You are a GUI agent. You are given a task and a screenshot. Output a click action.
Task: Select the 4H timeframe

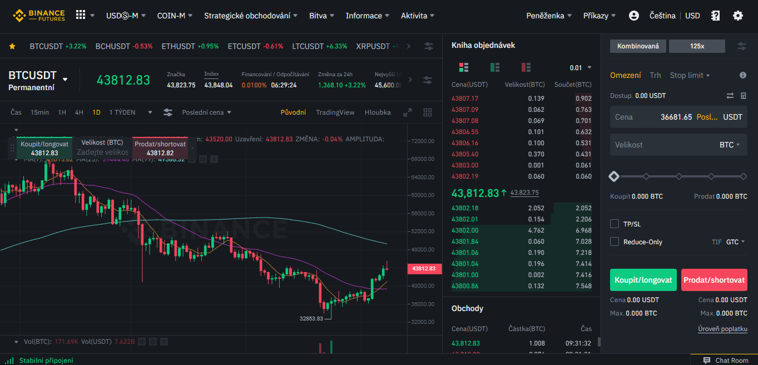(x=79, y=112)
